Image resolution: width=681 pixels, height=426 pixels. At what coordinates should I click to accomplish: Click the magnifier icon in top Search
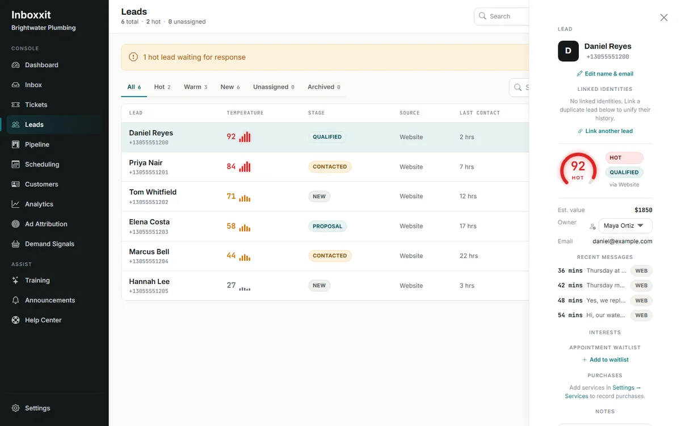482,16
